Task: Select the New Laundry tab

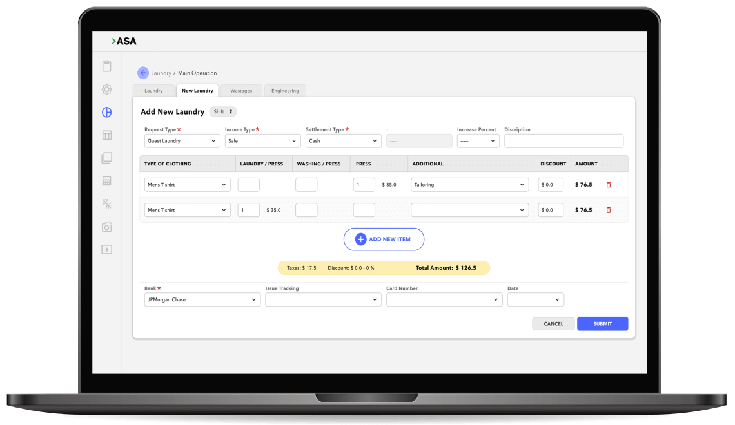Action: [197, 91]
